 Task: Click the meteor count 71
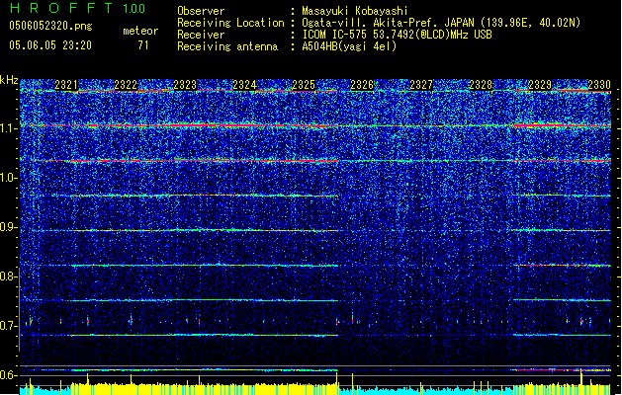coord(143,45)
